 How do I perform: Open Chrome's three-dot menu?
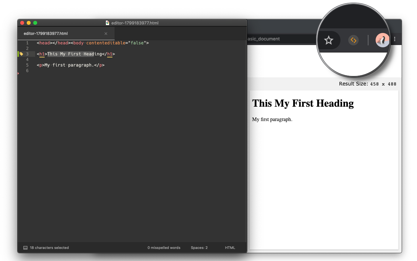[x=395, y=39]
